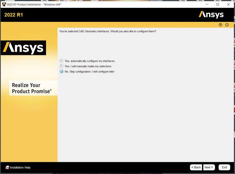Open the Installation Help link
This screenshot has height=174, width=235.
[20, 168]
